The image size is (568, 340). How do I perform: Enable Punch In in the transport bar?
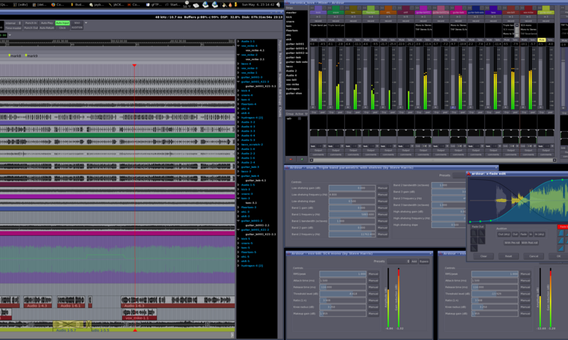(x=31, y=23)
